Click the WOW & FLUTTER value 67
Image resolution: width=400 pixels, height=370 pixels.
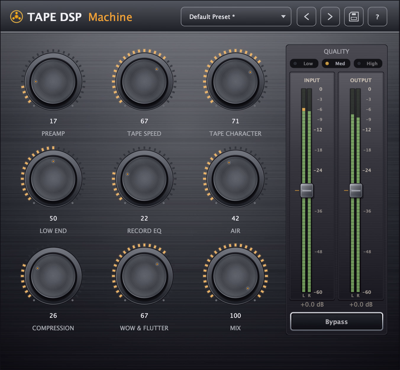click(x=144, y=316)
